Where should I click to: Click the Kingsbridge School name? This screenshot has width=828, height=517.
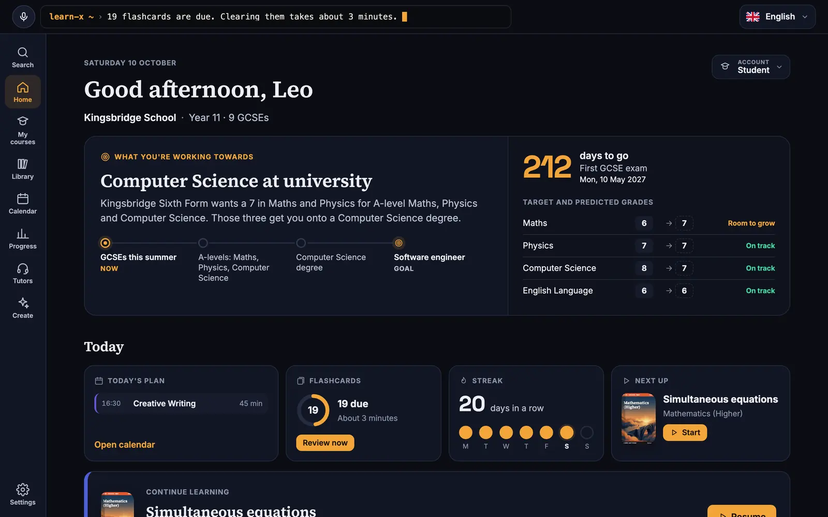(x=130, y=118)
